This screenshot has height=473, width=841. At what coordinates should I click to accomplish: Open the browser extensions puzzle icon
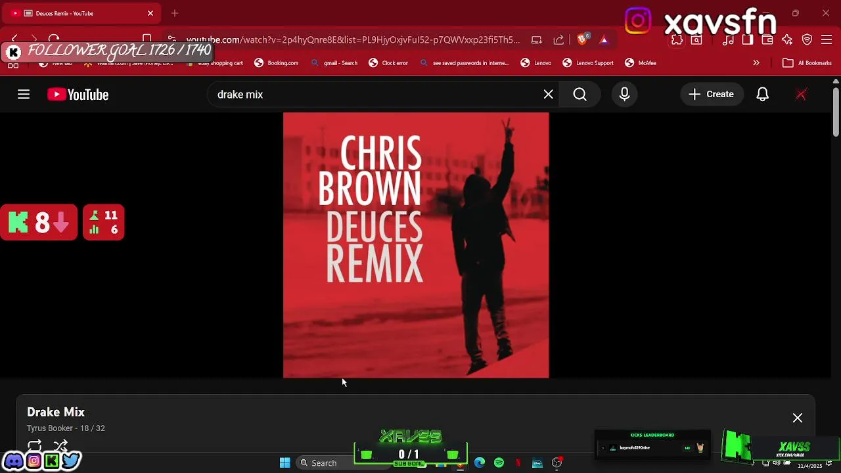(677, 40)
